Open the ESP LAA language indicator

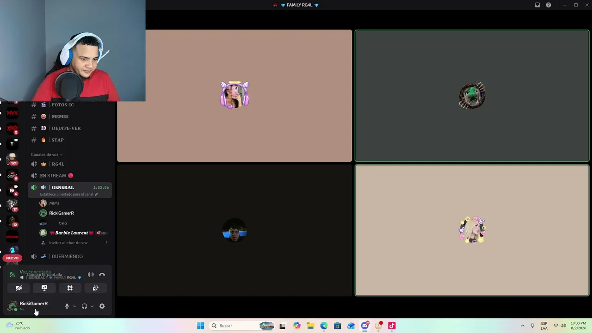[x=544, y=326]
